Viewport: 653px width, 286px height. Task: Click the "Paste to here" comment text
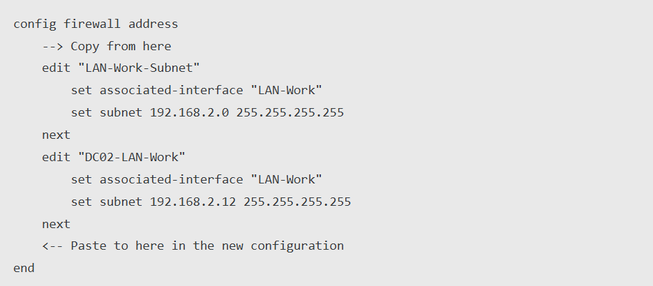click(x=114, y=246)
